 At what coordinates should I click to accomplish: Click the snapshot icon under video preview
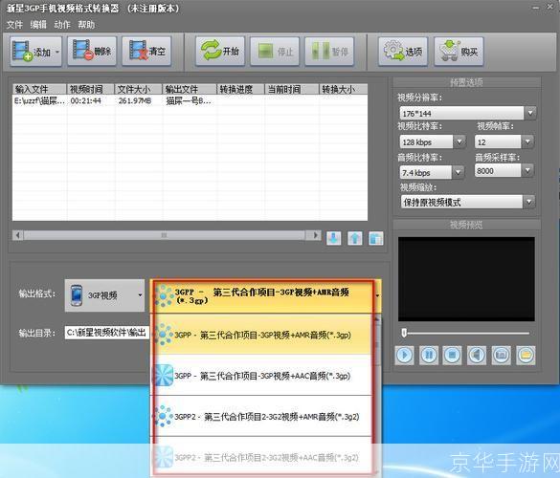click(501, 355)
